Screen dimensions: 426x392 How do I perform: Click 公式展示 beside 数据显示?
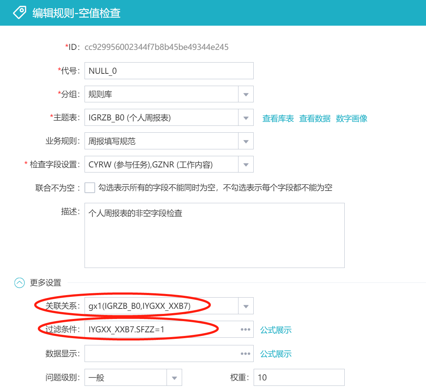276,354
